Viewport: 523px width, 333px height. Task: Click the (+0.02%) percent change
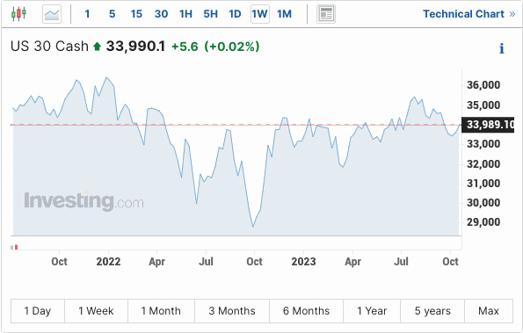tap(232, 47)
